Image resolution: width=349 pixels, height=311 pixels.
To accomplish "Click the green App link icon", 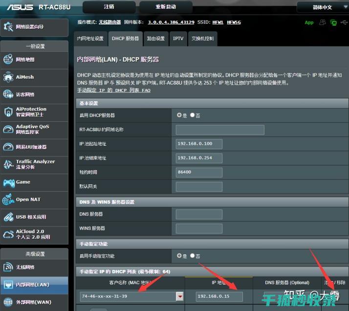I will point(309,22).
